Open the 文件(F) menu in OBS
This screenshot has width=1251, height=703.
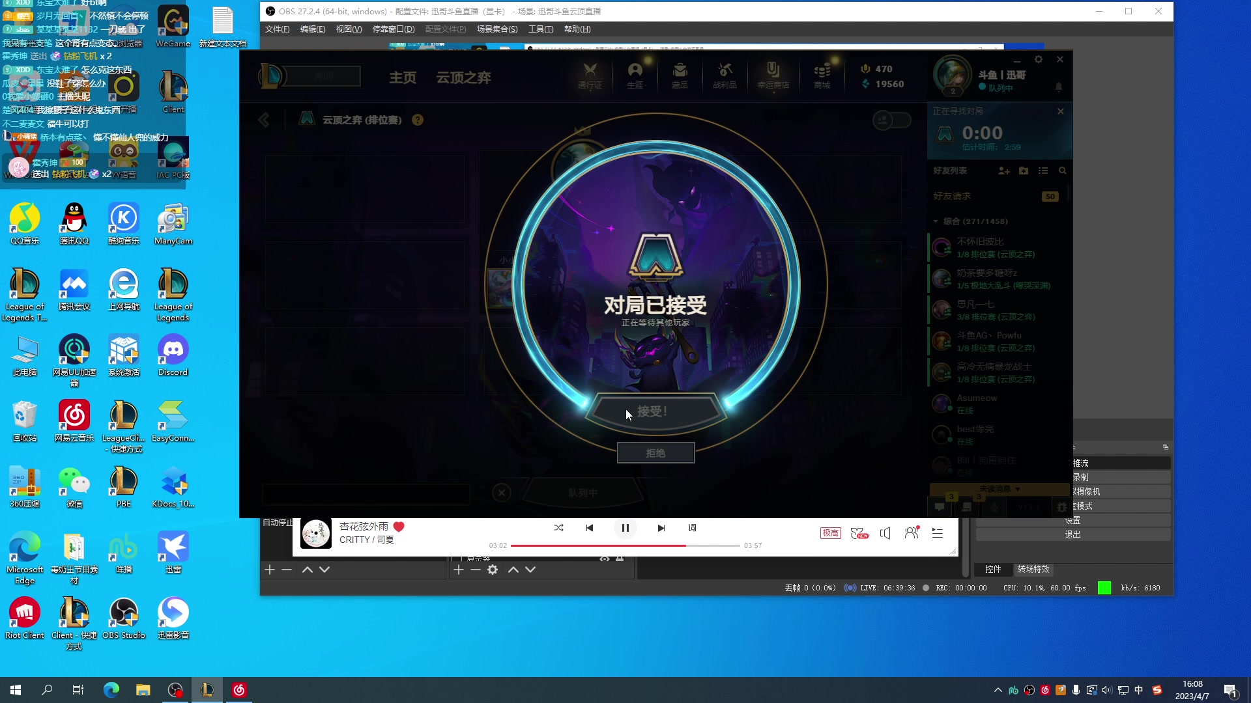[x=277, y=29]
